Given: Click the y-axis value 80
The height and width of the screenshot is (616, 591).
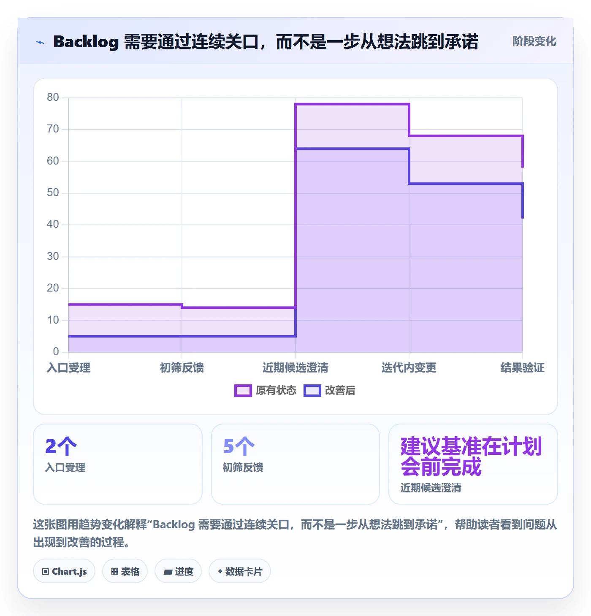Looking at the screenshot, I should pos(53,97).
